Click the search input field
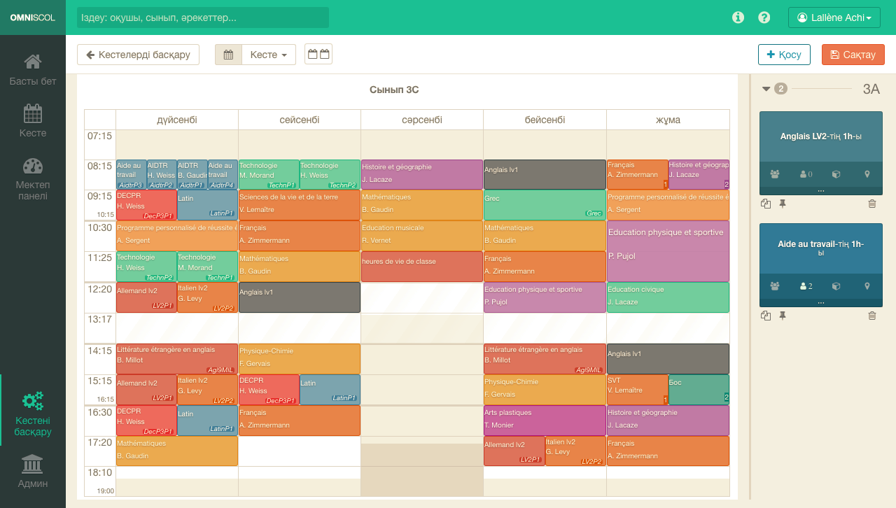Screen dimensions: 896x508 tap(203, 17)
